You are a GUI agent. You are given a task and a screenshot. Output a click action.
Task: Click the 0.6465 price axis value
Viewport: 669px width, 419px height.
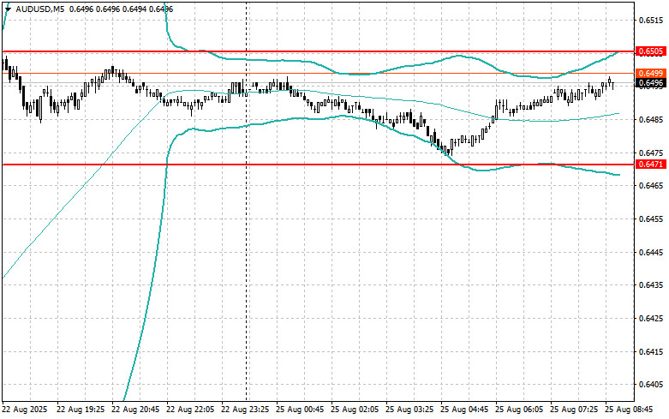tap(652, 186)
